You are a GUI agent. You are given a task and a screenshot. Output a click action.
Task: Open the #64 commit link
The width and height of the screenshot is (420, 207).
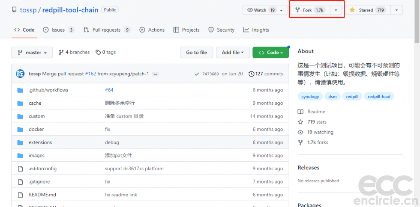[x=109, y=90]
